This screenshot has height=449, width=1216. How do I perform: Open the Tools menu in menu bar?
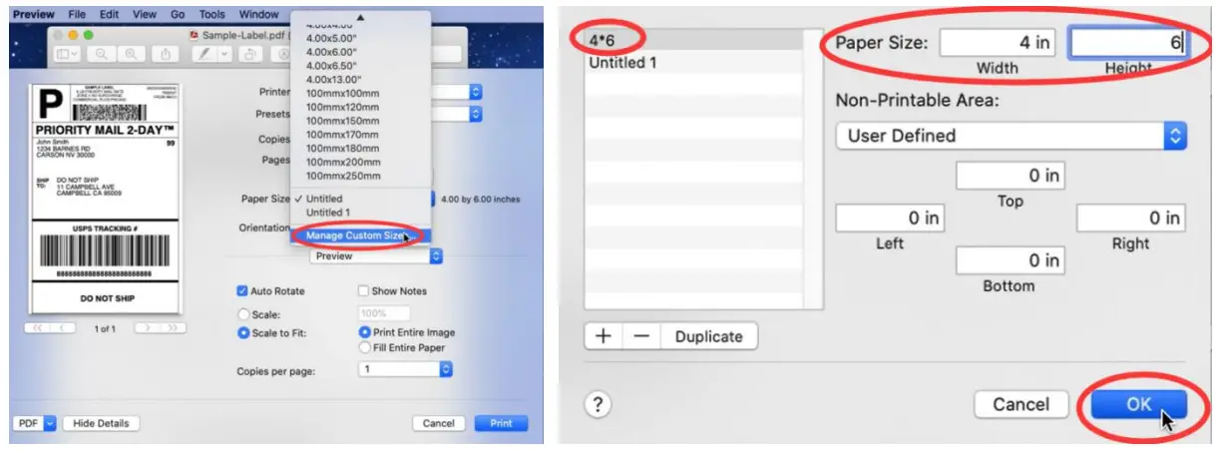[x=211, y=15]
